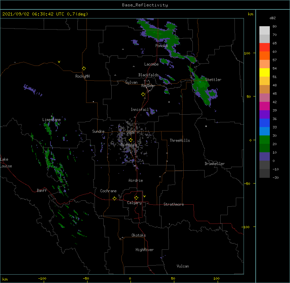Screen dimensions: 290x283
Task: Select the Olds city label
Action: pos(131,132)
